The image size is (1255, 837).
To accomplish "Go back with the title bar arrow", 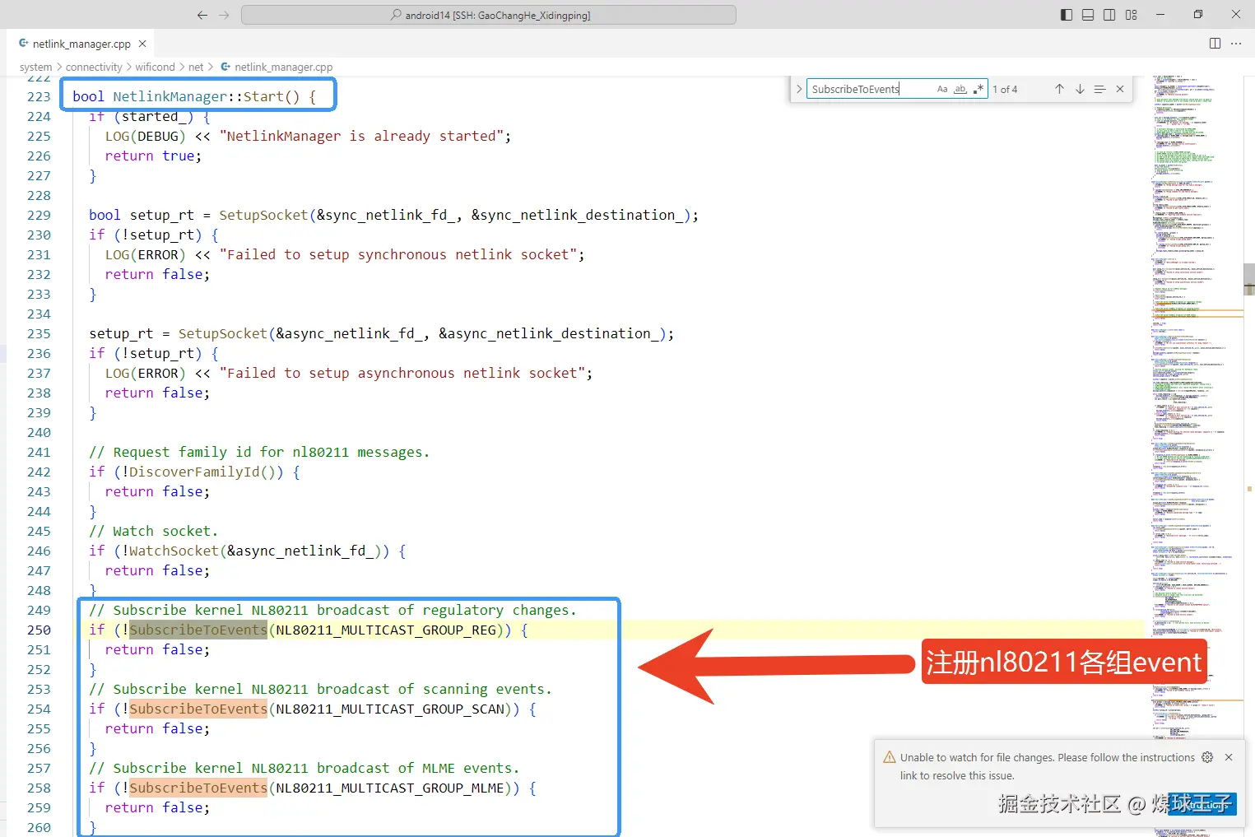I will 202,15.
